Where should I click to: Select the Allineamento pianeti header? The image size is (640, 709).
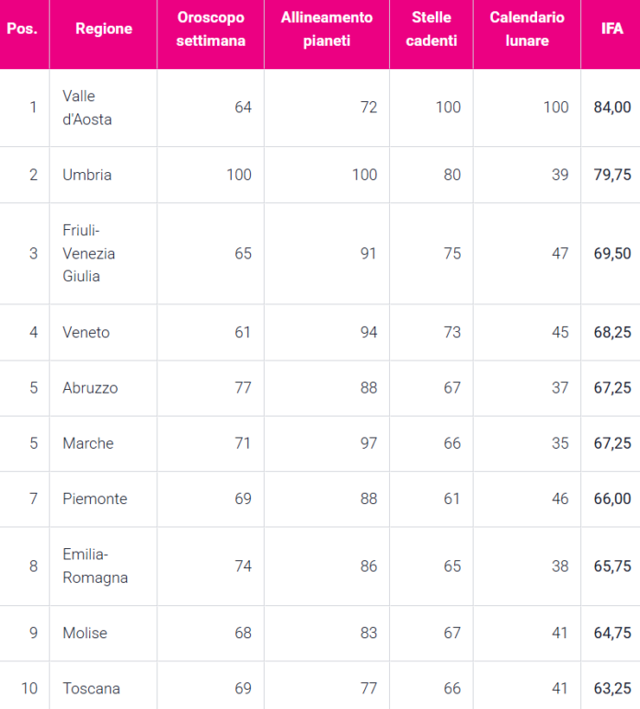326,29
